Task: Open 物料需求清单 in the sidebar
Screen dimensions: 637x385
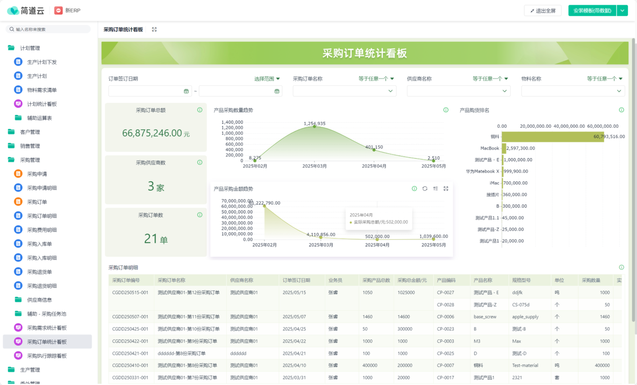Action: [x=42, y=90]
